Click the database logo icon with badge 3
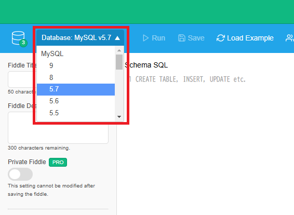Screen dimensions: 294x215 click(19, 39)
